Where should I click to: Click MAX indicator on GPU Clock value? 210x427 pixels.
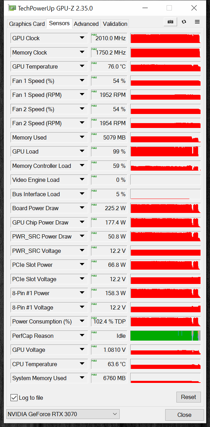point(94,35)
